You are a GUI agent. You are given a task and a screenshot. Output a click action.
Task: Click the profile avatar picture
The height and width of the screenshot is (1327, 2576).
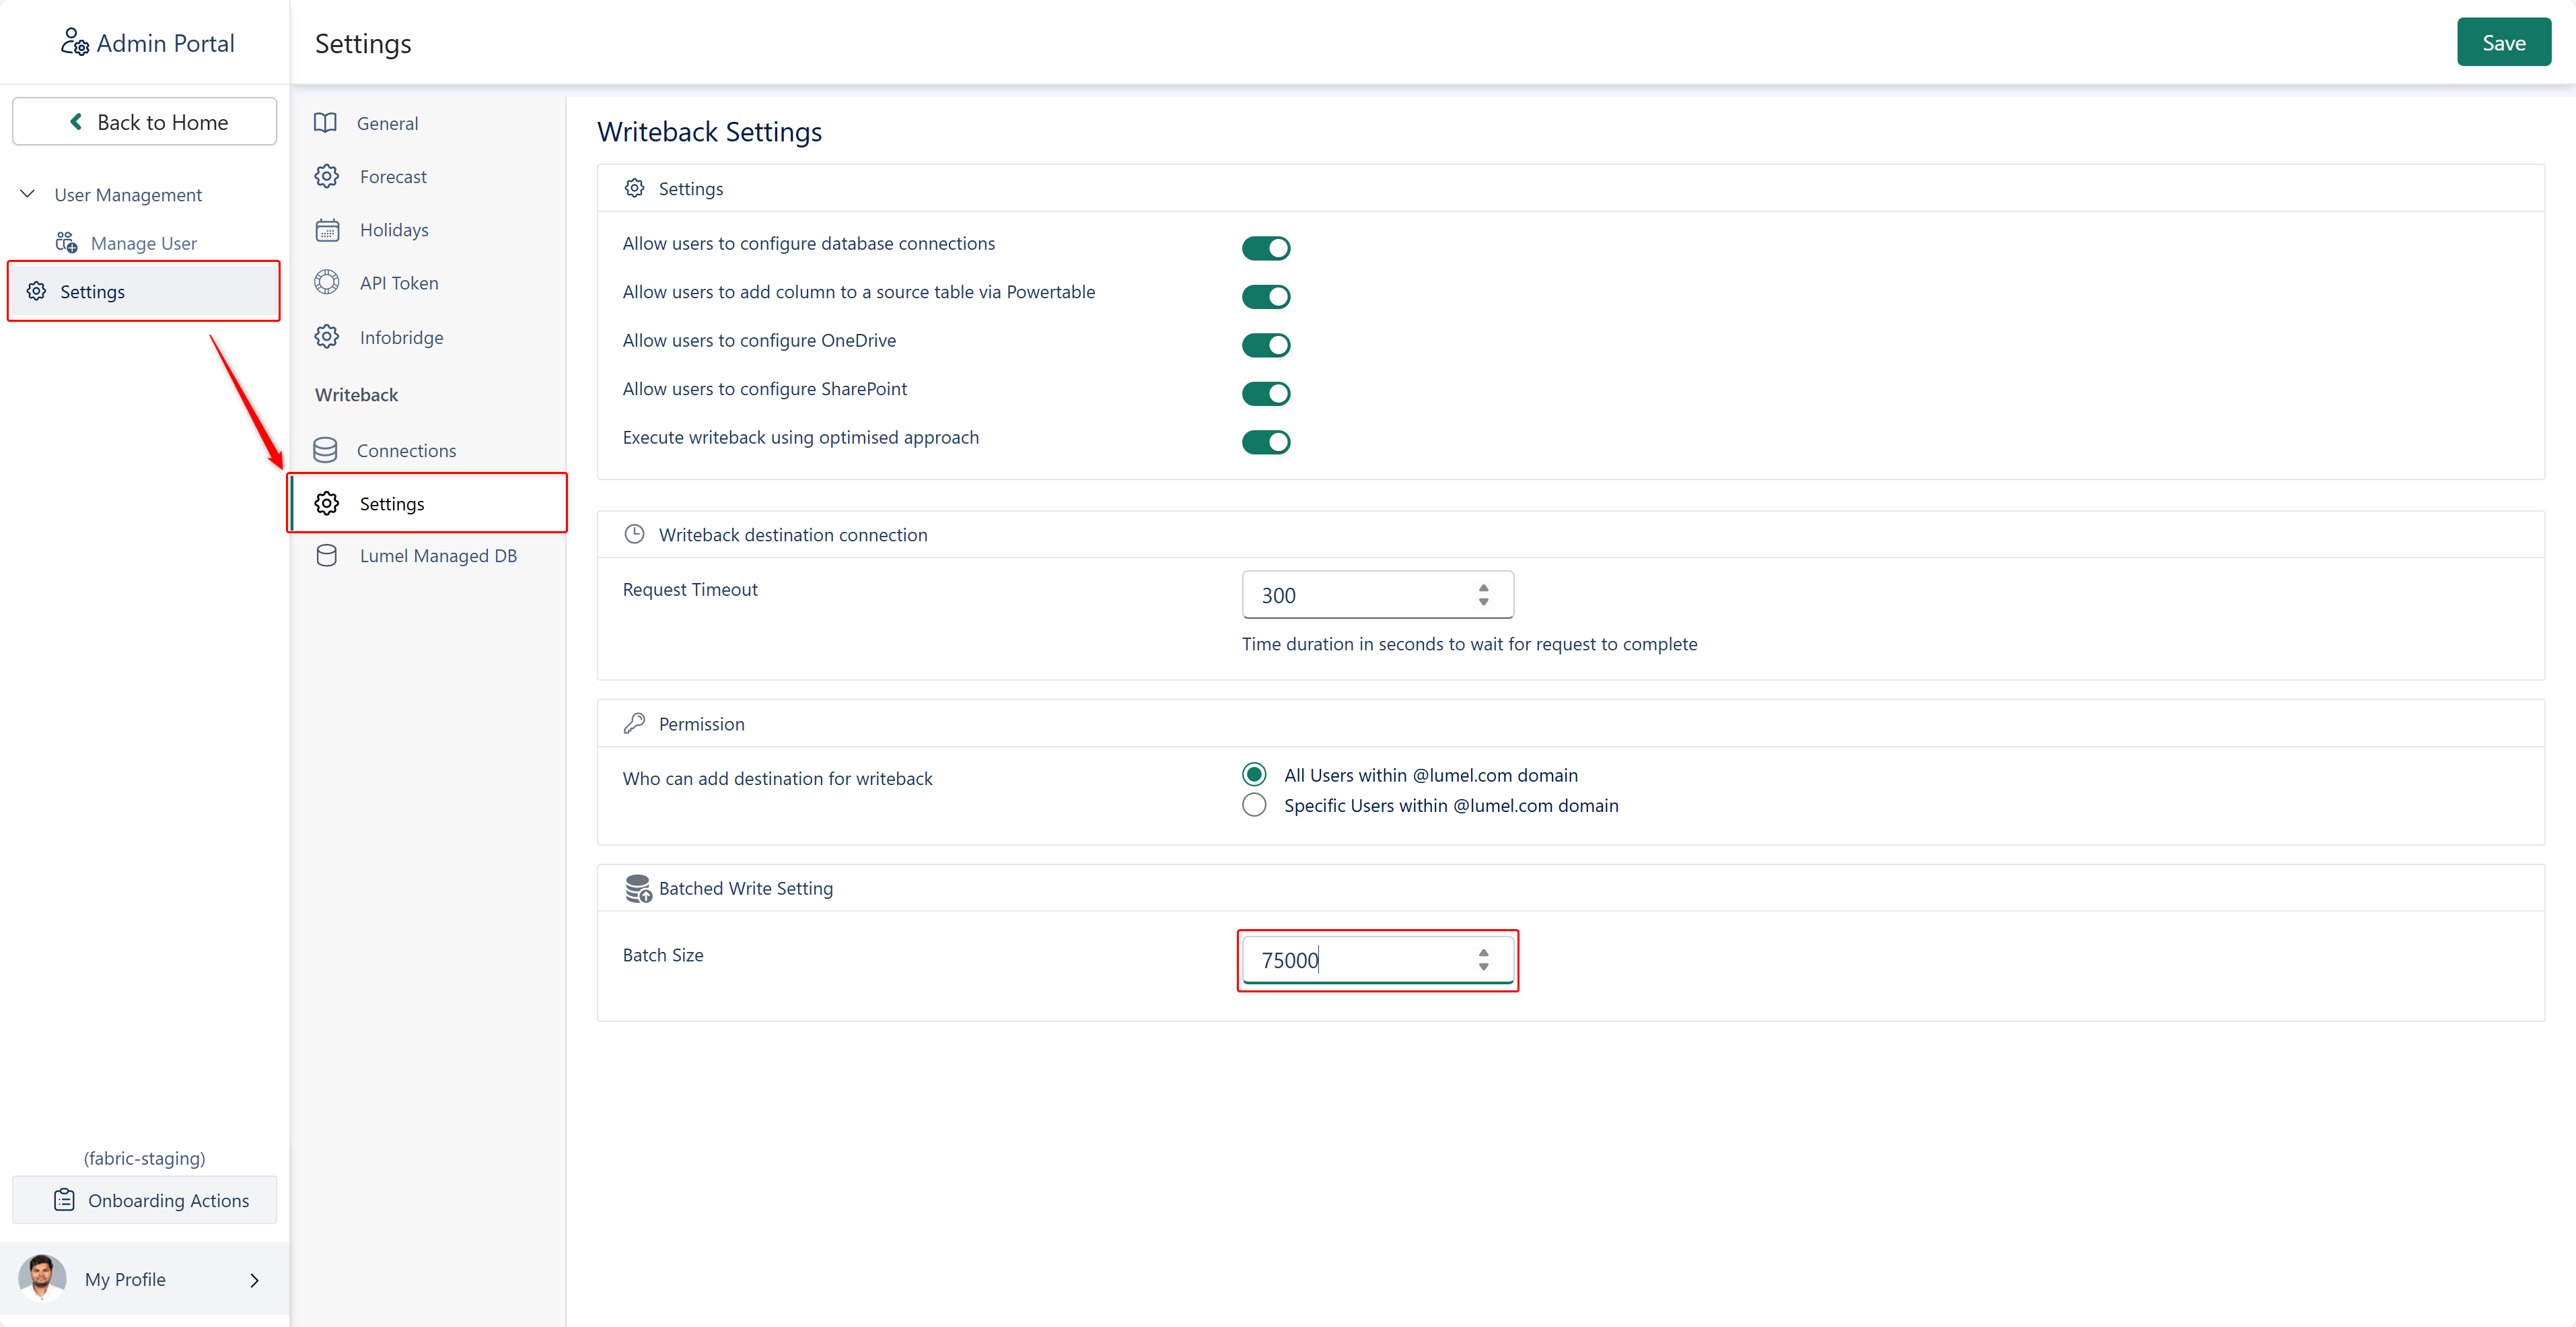pos(42,1278)
